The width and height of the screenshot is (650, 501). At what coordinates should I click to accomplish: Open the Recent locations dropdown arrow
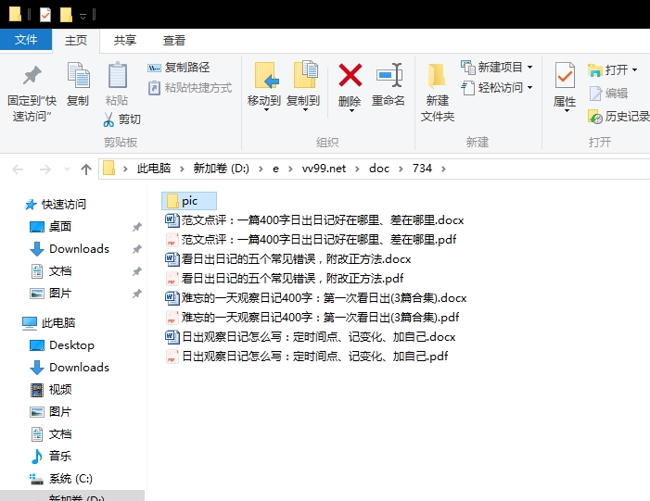pyautogui.click(x=67, y=169)
